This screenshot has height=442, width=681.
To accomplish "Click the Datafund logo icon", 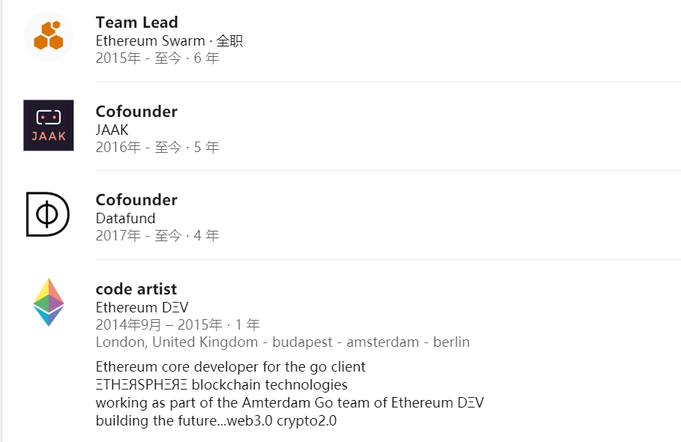I will pyautogui.click(x=48, y=214).
